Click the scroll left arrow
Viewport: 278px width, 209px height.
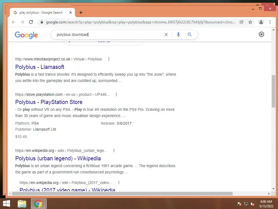click(10, 193)
